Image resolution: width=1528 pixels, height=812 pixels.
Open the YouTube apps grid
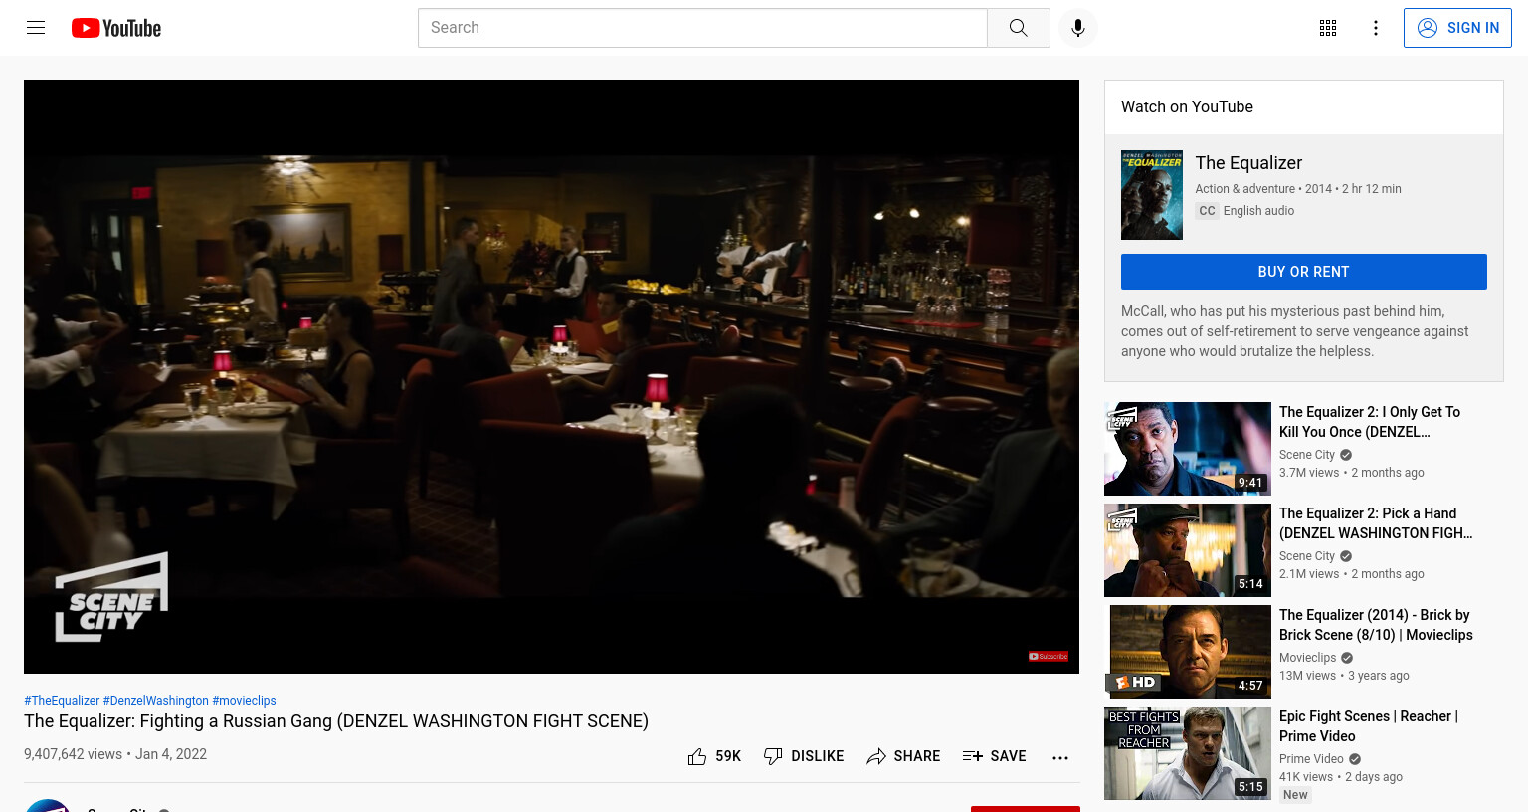pos(1328,28)
